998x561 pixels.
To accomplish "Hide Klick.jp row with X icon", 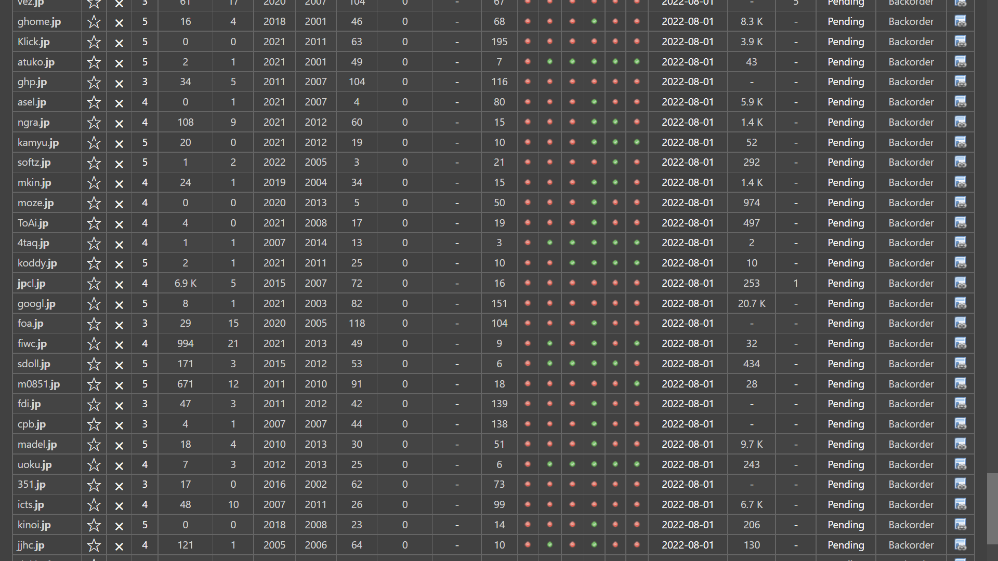I will coord(119,43).
